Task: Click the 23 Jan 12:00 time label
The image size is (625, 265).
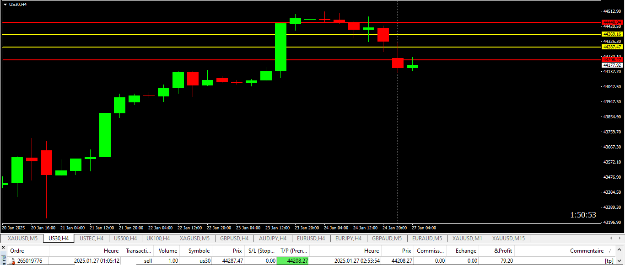Action: (x=278, y=228)
